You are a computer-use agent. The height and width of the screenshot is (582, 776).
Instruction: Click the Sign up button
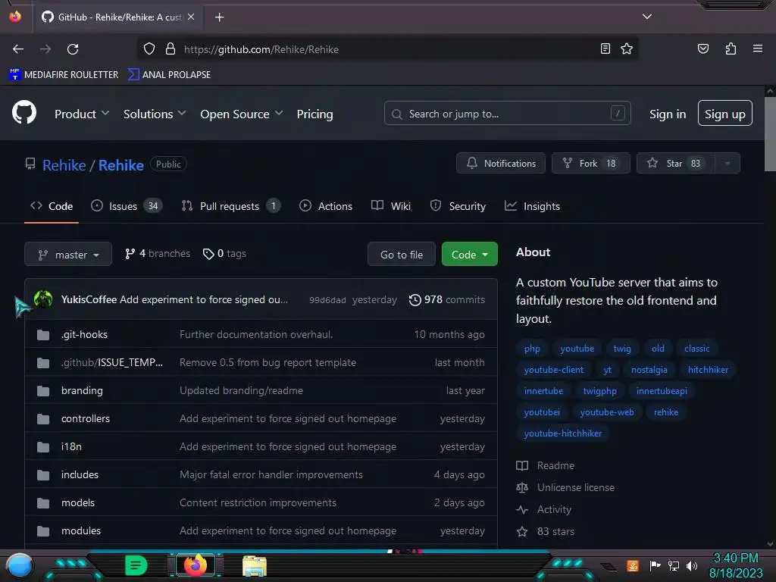[724, 114]
